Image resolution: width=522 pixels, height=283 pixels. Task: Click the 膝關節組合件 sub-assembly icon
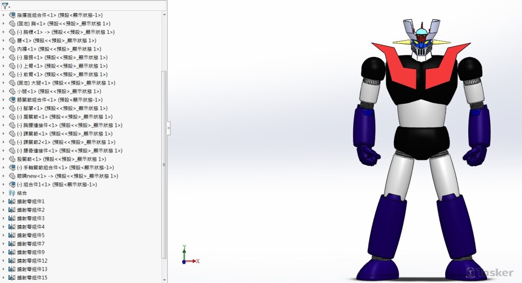(13, 100)
